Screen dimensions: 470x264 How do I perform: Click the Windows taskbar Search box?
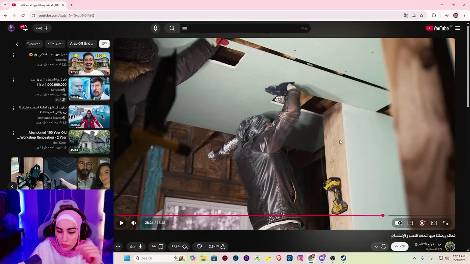160,258
